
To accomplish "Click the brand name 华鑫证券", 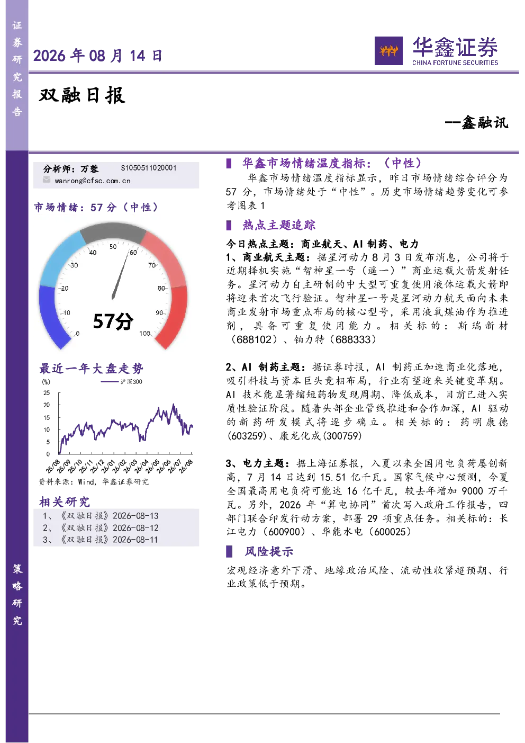I will tap(455, 47).
